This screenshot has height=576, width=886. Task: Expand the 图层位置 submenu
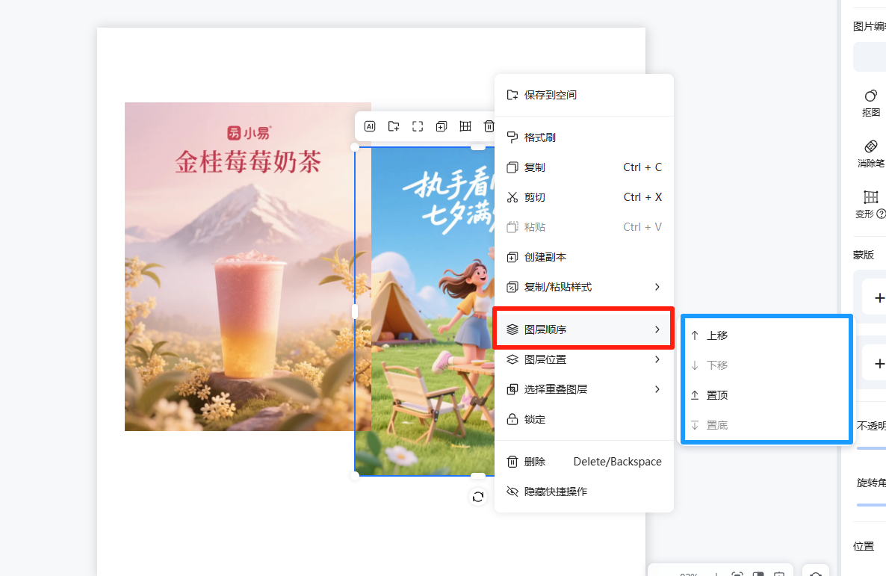540,359
